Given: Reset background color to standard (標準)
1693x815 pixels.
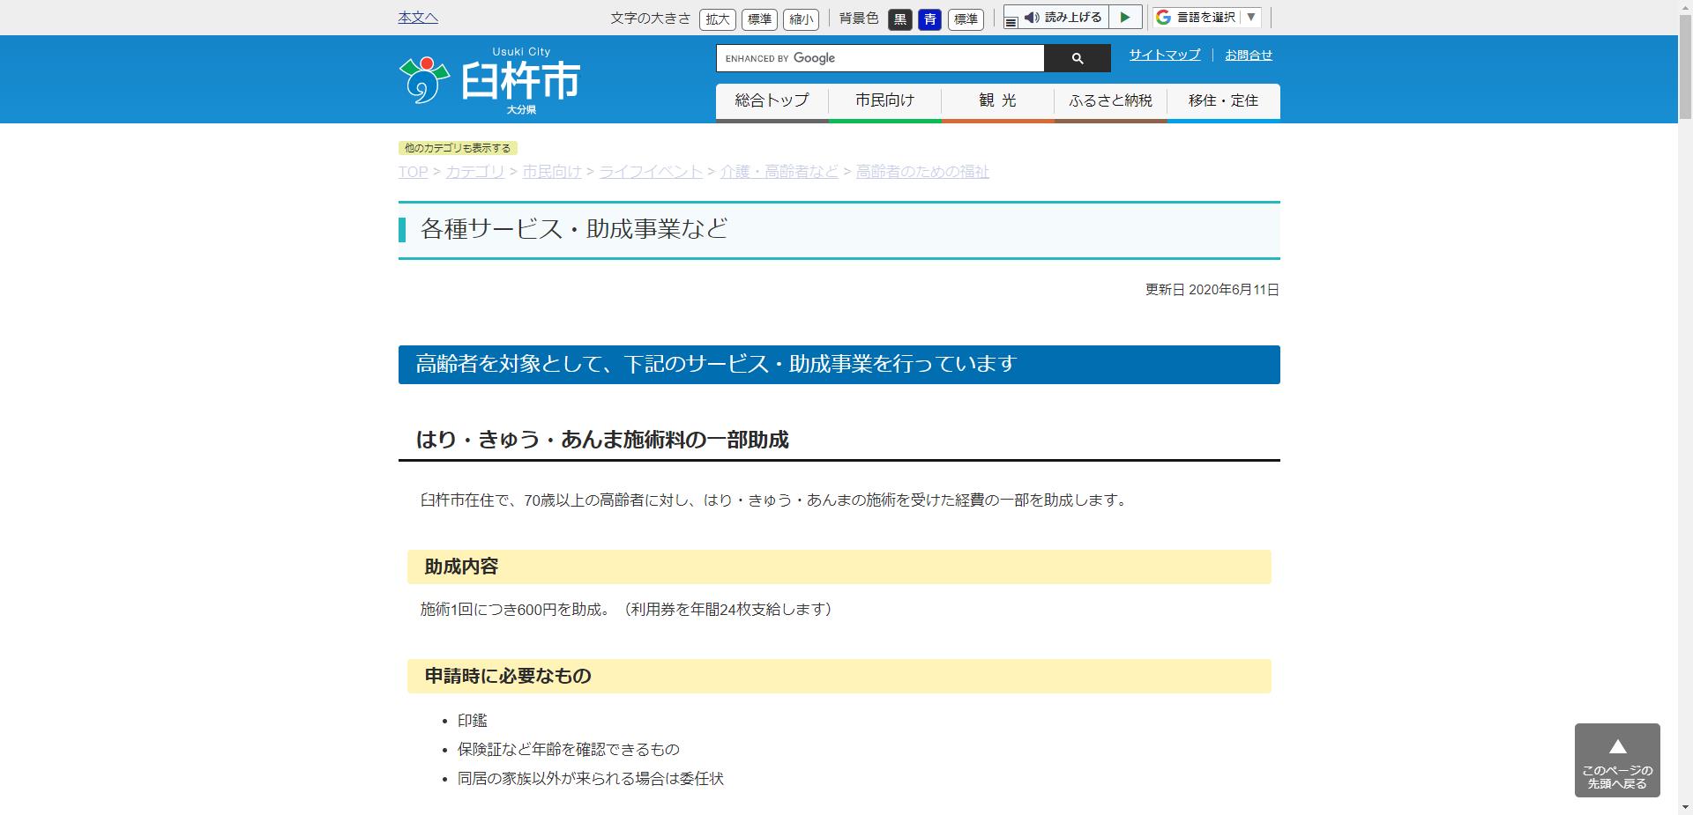Looking at the screenshot, I should (x=966, y=19).
